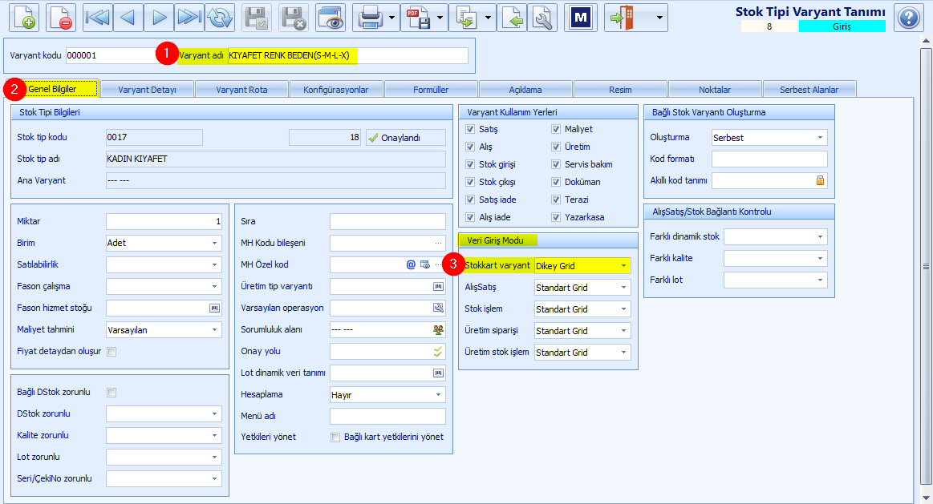The image size is (933, 504).
Task: Cancel changes using the floppy with X icon
Action: [x=294, y=18]
